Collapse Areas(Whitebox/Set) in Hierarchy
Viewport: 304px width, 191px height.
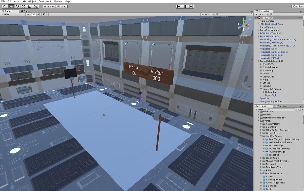coord(258,61)
